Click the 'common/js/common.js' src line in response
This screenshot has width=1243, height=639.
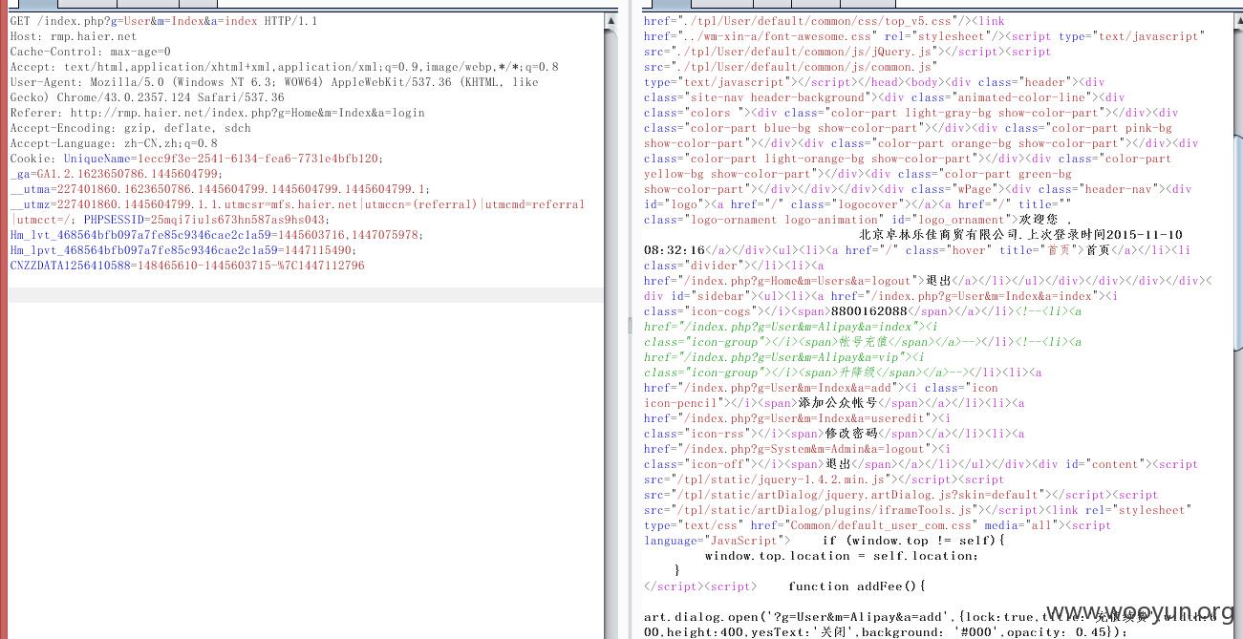point(790,67)
